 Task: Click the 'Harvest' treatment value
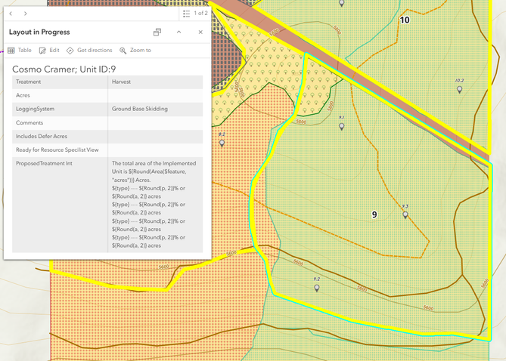pyautogui.click(x=121, y=82)
